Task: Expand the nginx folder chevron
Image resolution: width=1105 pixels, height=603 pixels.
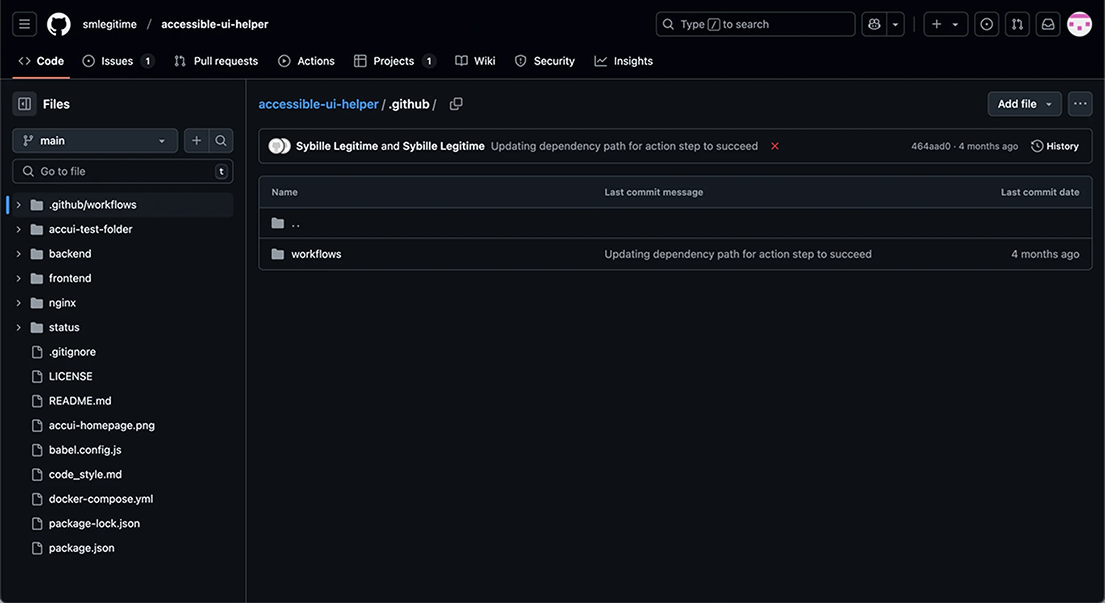Action: point(18,303)
